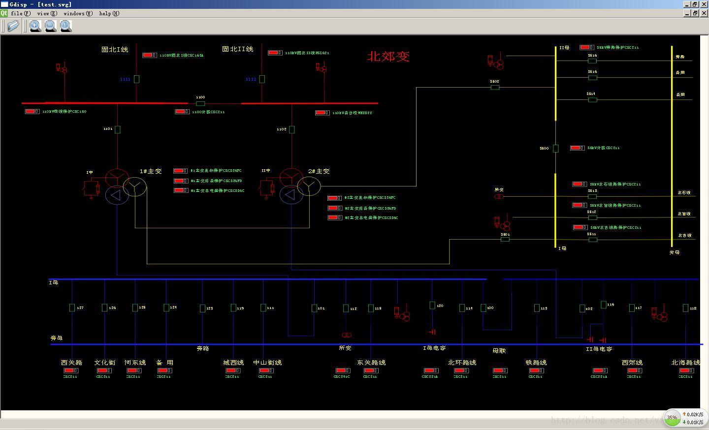Toggle #1主变差动保护 indicator
709x430 pixels.
(181, 171)
